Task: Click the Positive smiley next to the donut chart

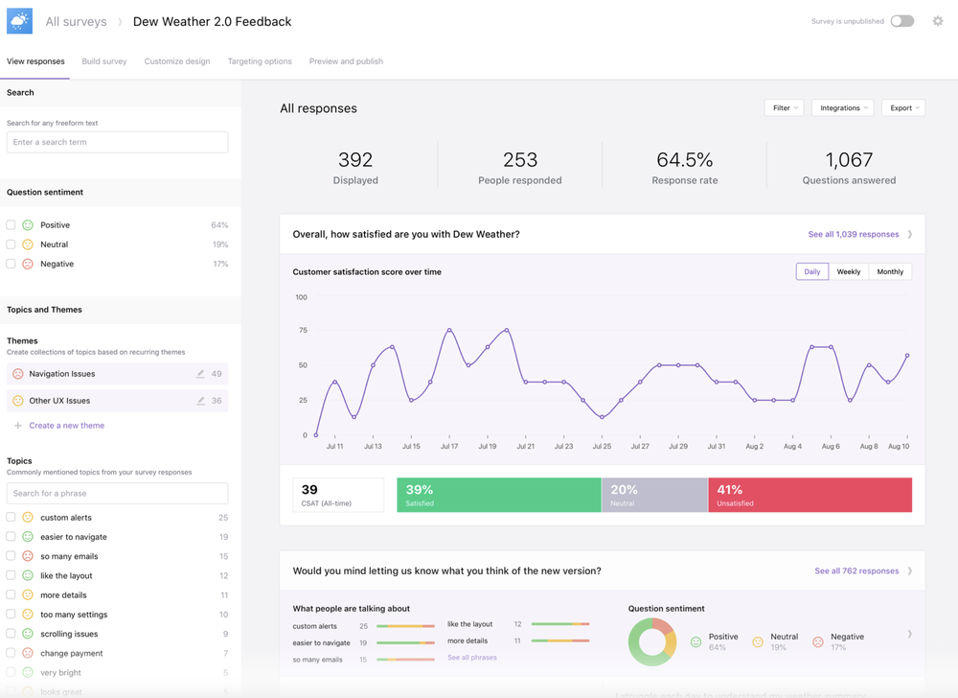Action: point(696,641)
